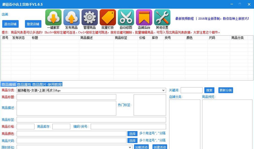Focus the 商品标题 input field
This screenshot has width=254, height=149.
point(66,97)
